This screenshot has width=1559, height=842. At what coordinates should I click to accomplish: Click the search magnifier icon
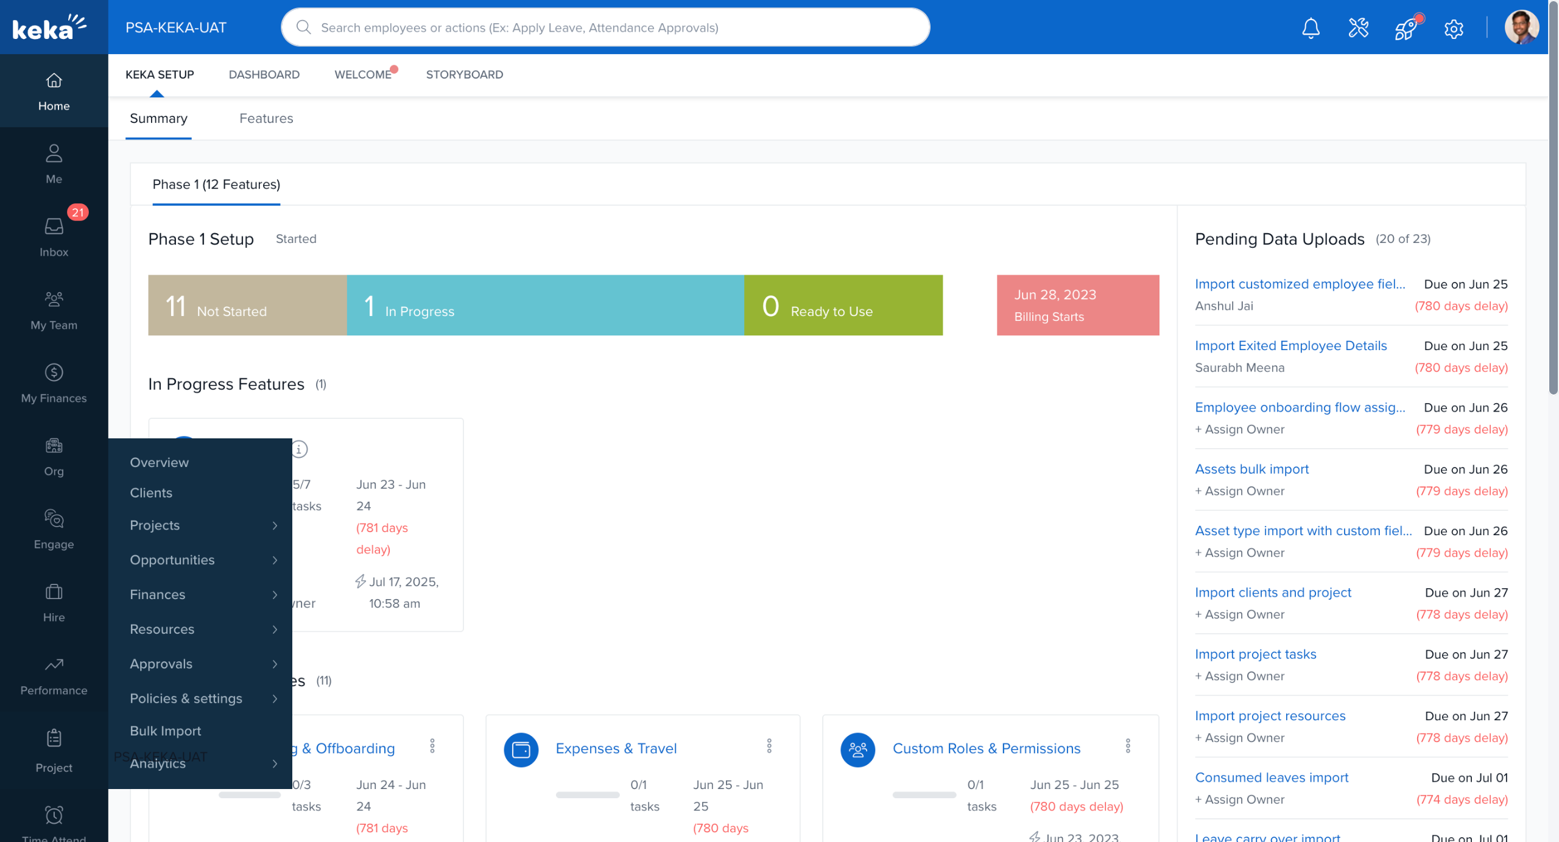coord(303,27)
